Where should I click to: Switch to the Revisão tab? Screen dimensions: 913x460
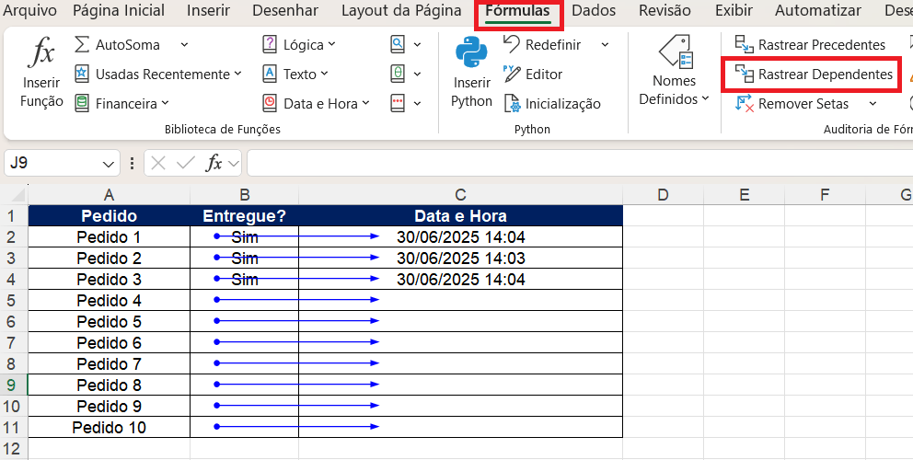[x=665, y=10]
